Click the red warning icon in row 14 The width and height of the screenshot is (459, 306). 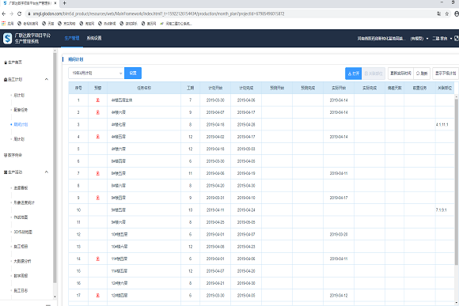(x=98, y=259)
